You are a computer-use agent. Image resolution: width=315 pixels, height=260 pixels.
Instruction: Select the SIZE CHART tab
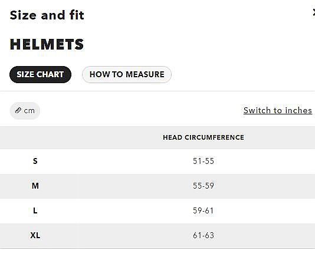40,74
